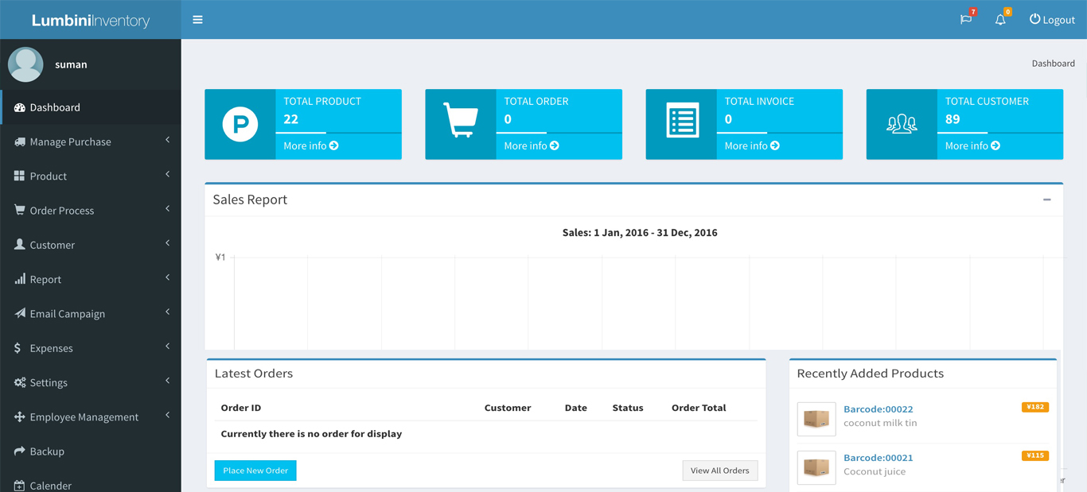Click the Total Invoice list icon
Image resolution: width=1087 pixels, height=492 pixels.
[681, 122]
